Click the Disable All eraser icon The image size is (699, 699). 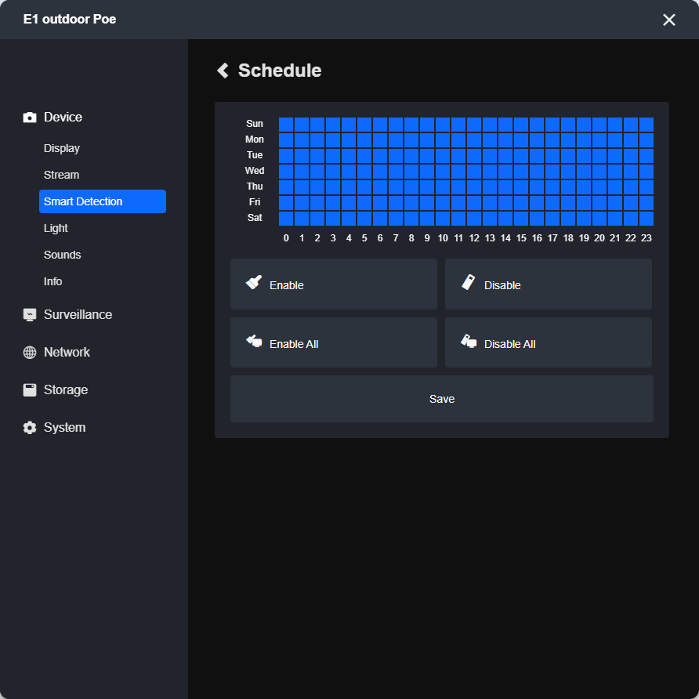469,341
